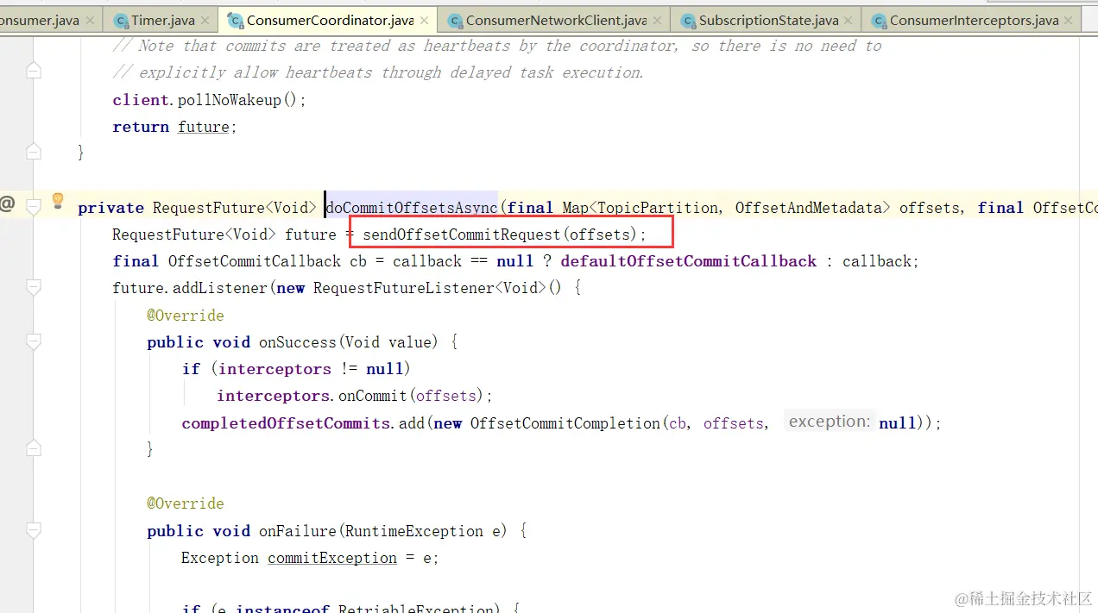
Task: Click the onCommit method call
Action: (372, 396)
